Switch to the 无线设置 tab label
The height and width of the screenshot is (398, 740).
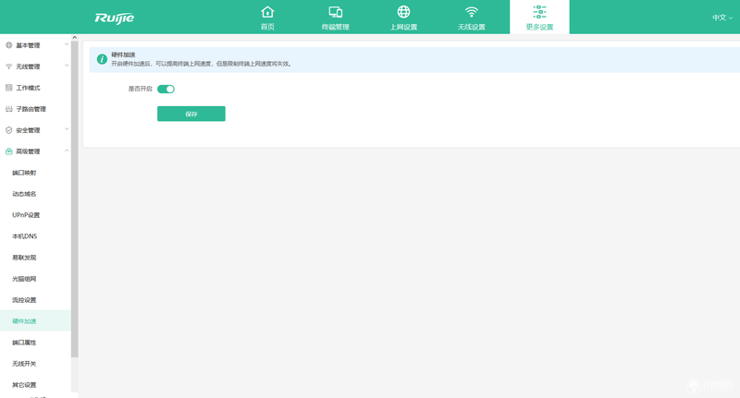pos(472,27)
